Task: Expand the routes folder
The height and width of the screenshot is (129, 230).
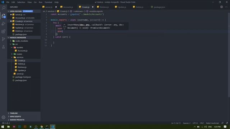Action: 24,54
